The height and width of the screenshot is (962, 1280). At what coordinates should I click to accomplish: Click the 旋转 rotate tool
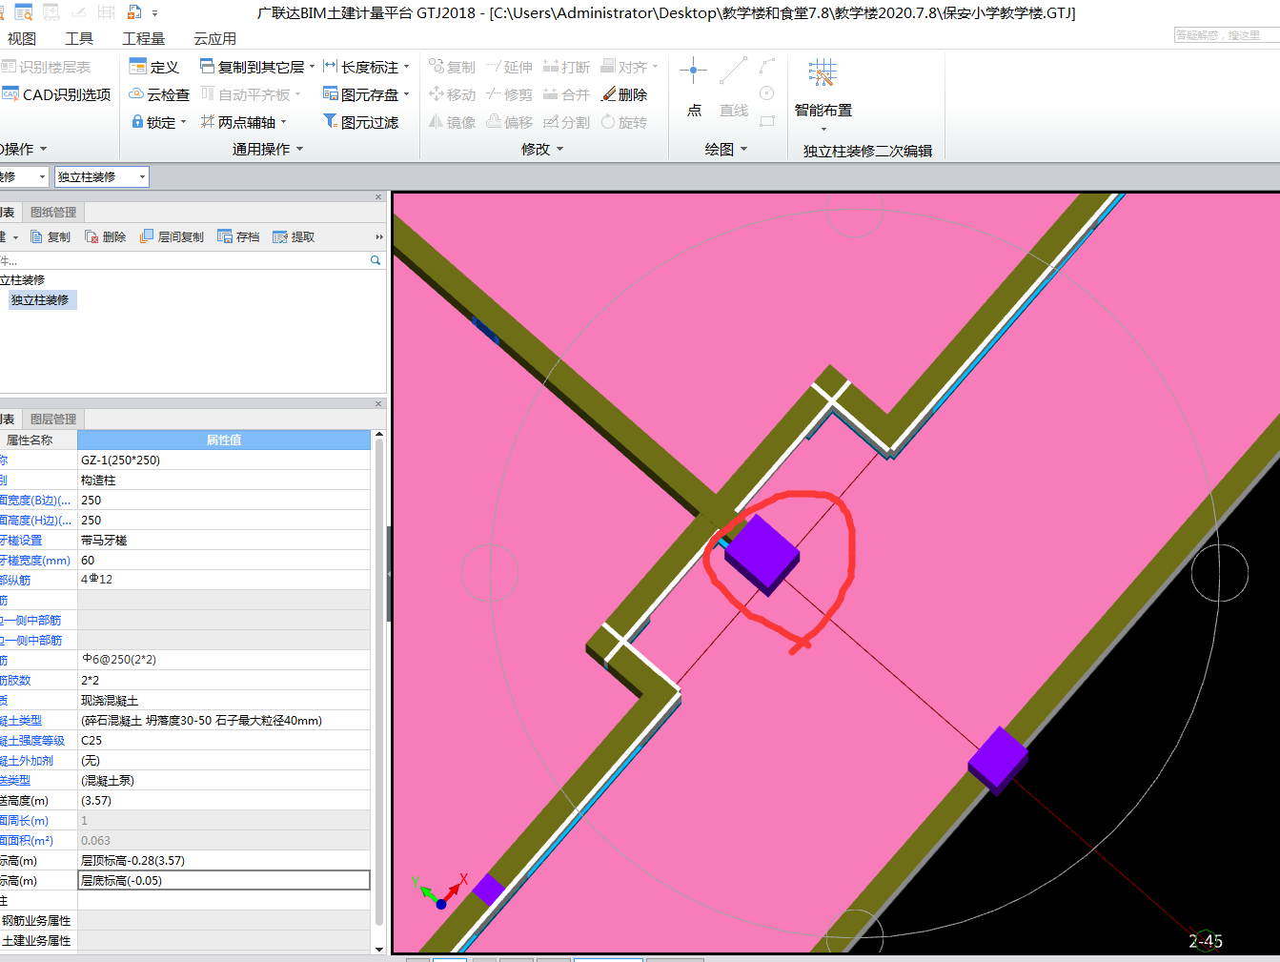click(624, 122)
